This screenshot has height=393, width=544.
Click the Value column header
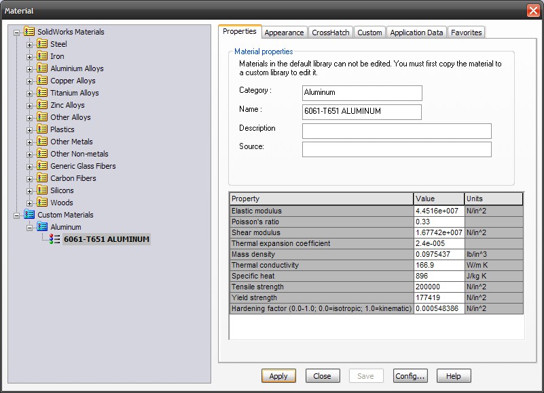(439, 199)
